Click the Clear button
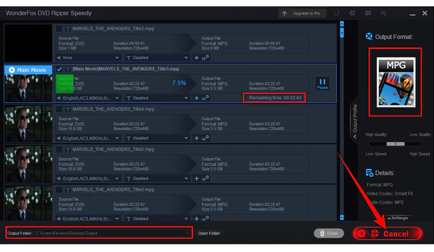 329,233
